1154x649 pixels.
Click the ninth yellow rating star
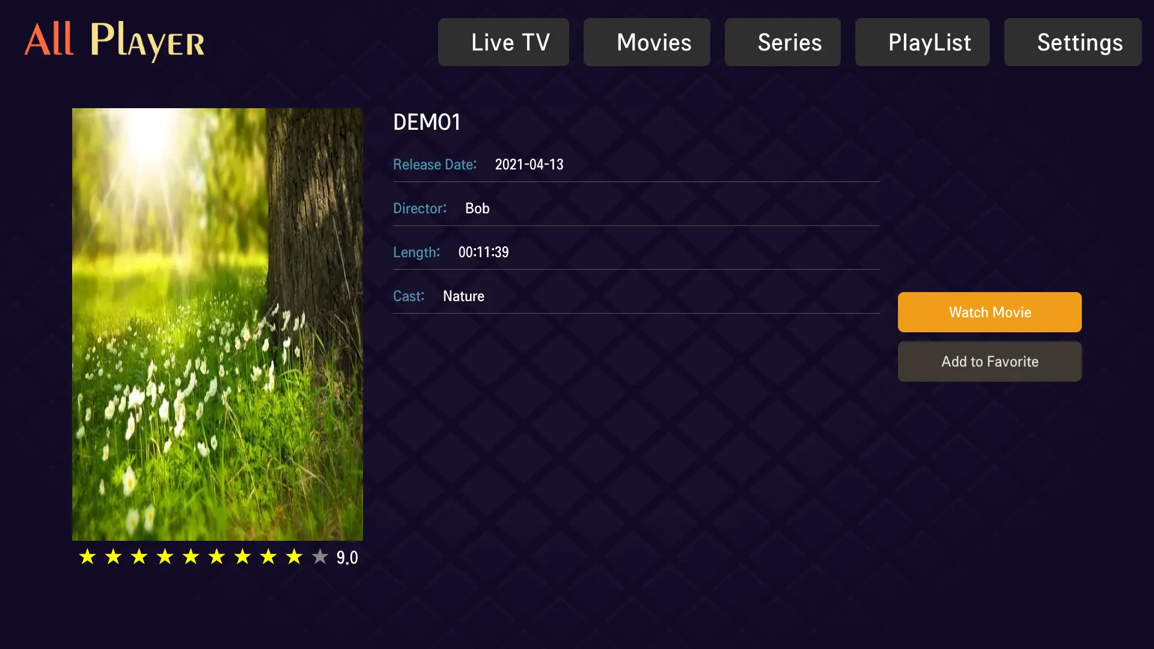coord(294,556)
